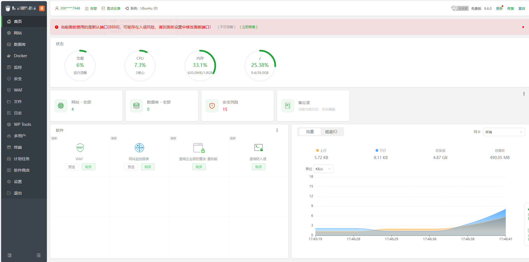Collapse the sidebar with the bottom-left menu icon
Screen dimensions: 529x262
click(x=9, y=255)
